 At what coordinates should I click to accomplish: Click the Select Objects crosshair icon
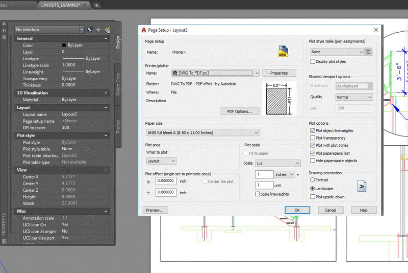click(x=98, y=30)
